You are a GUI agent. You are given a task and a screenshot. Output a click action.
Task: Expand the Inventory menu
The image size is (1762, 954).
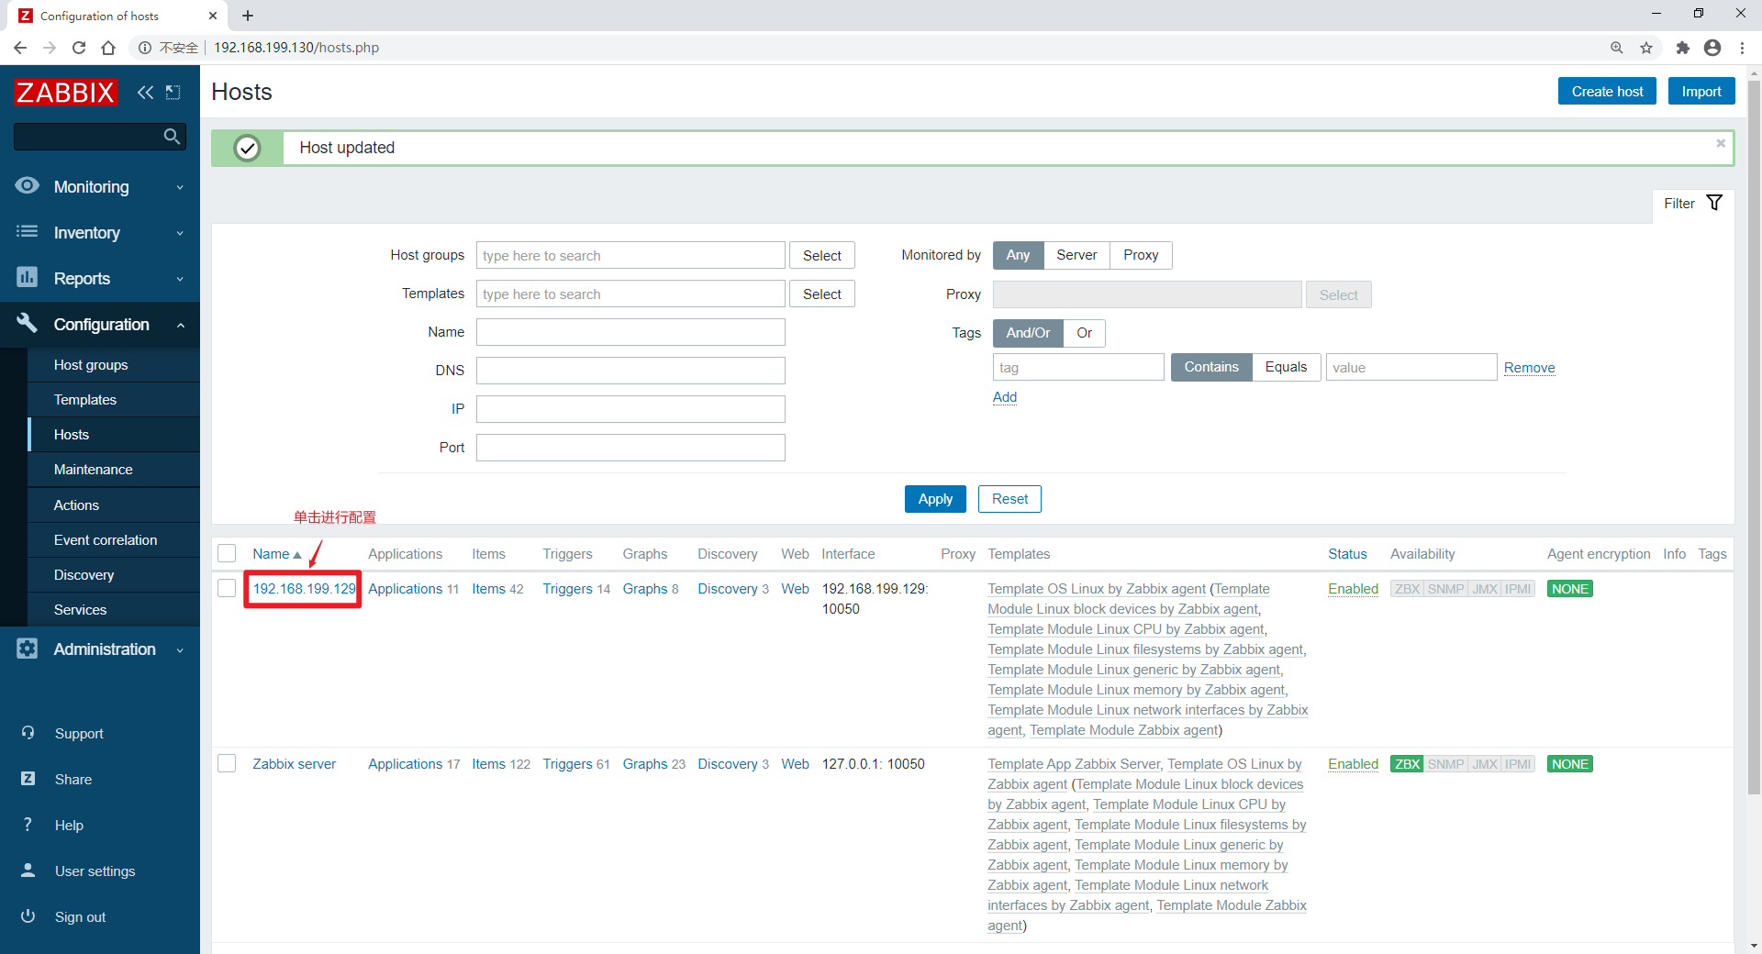tap(100, 232)
